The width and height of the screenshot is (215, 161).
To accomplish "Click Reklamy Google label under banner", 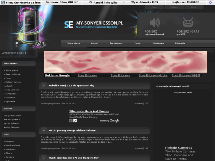I will [x=57, y=75].
